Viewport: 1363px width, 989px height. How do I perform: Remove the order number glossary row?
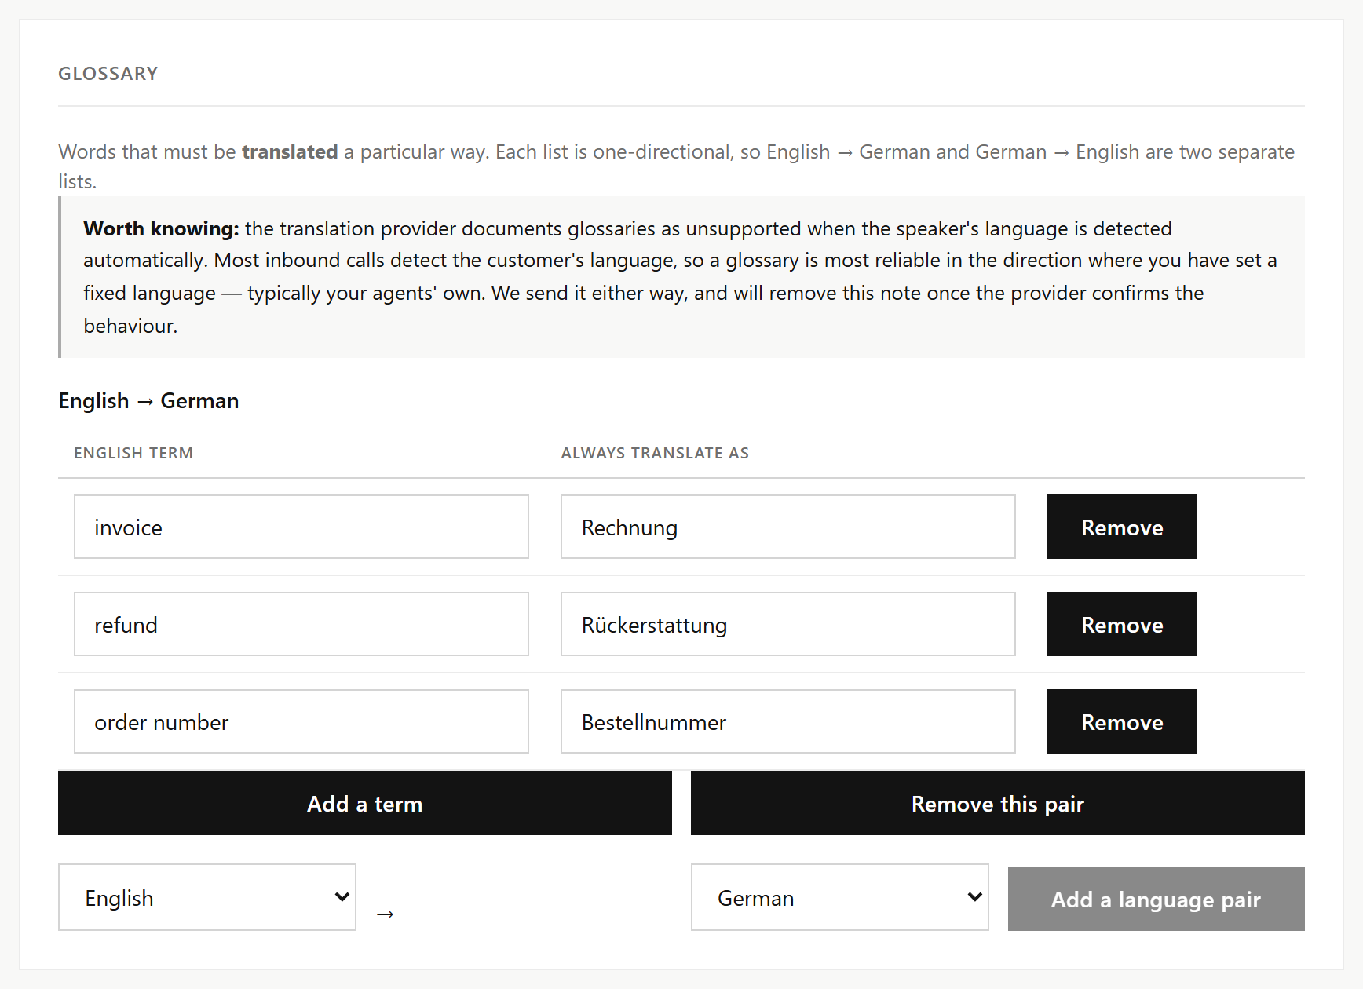pos(1122,721)
